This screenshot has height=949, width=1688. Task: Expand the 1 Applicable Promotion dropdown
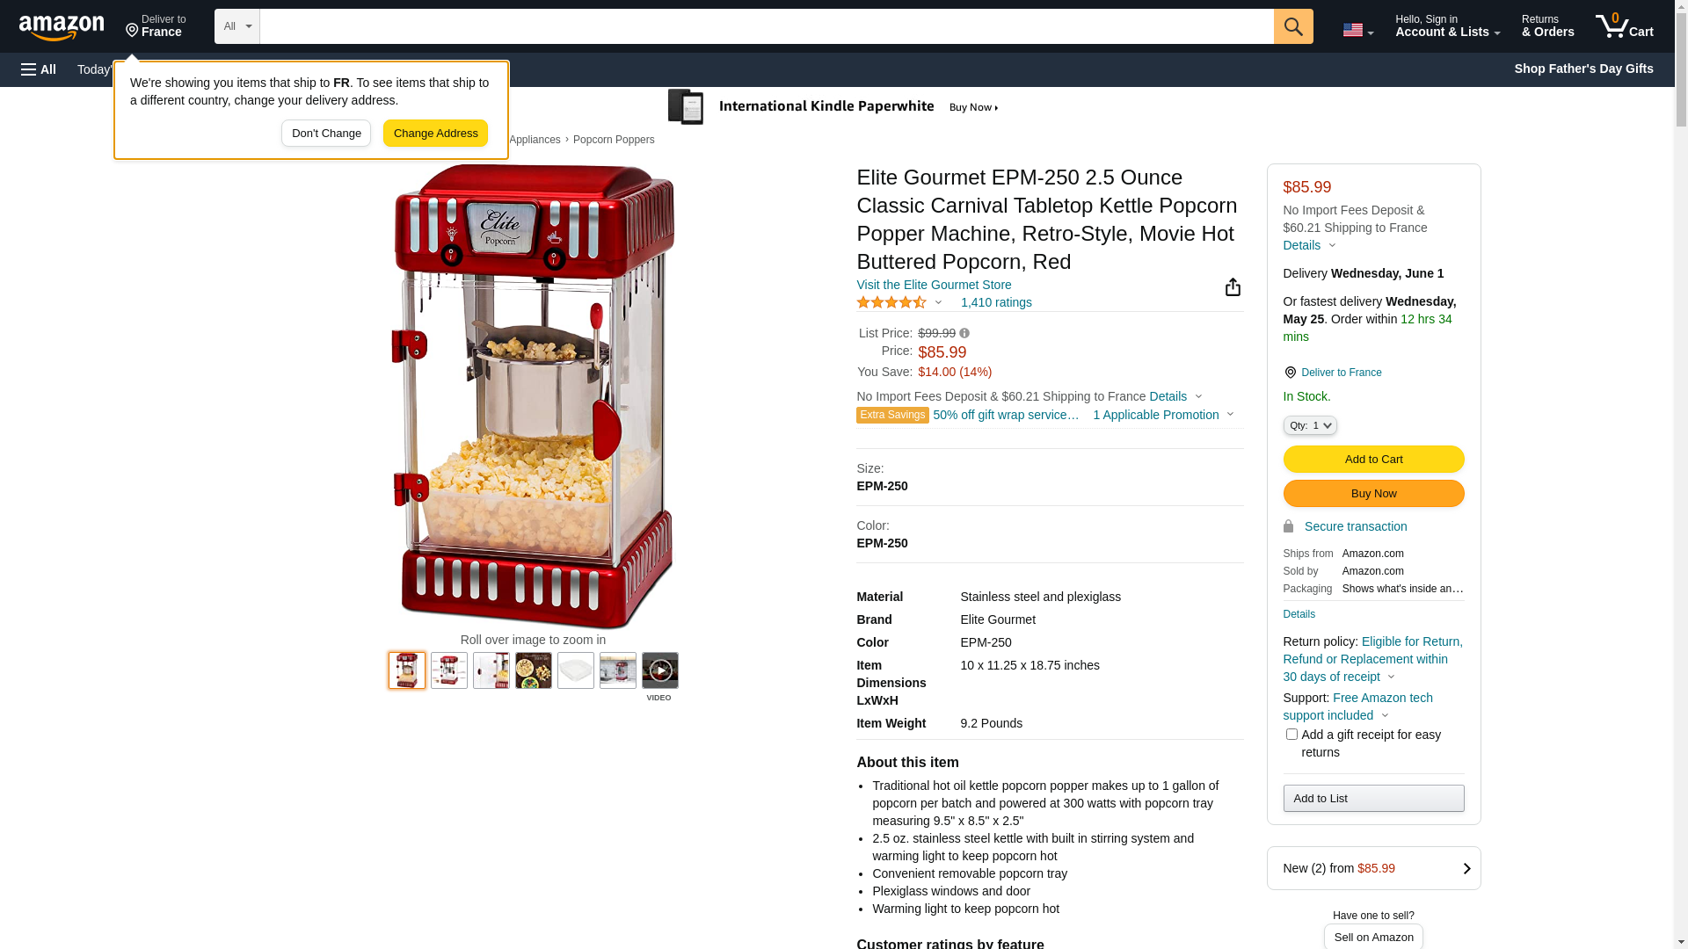[1163, 415]
